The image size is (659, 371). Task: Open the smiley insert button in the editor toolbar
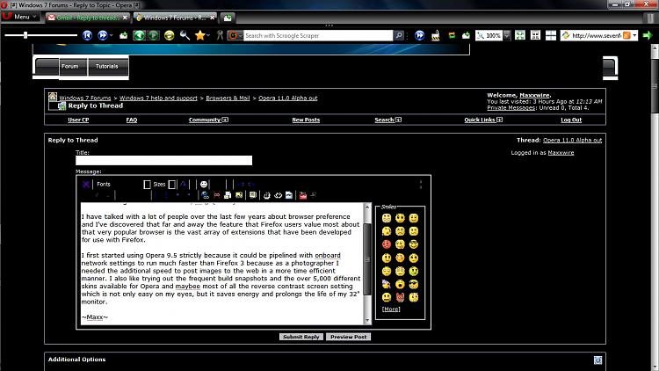[204, 185]
